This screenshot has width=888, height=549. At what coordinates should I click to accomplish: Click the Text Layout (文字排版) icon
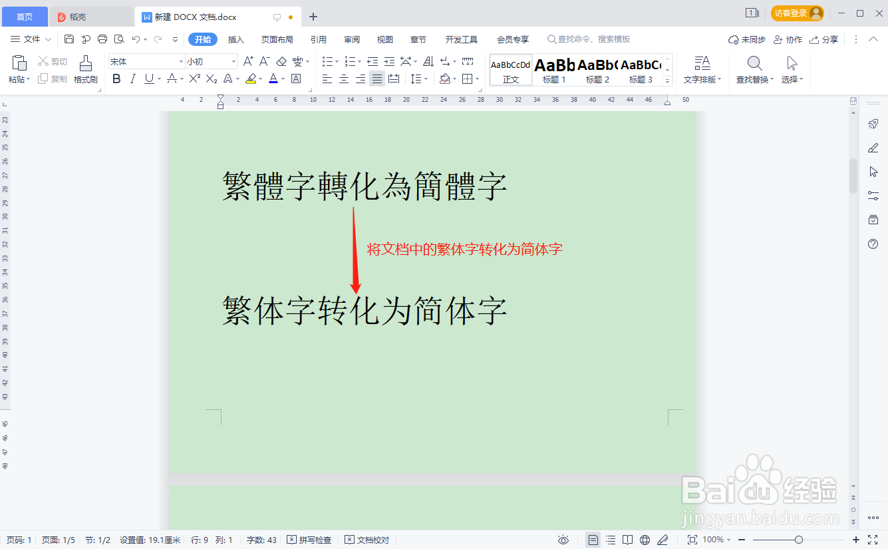702,63
